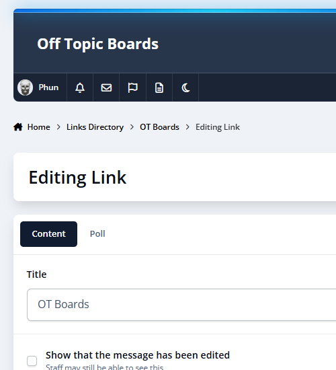Image resolution: width=336 pixels, height=370 pixels.
Task: Click the document page icon in navbar
Action: pos(159,87)
